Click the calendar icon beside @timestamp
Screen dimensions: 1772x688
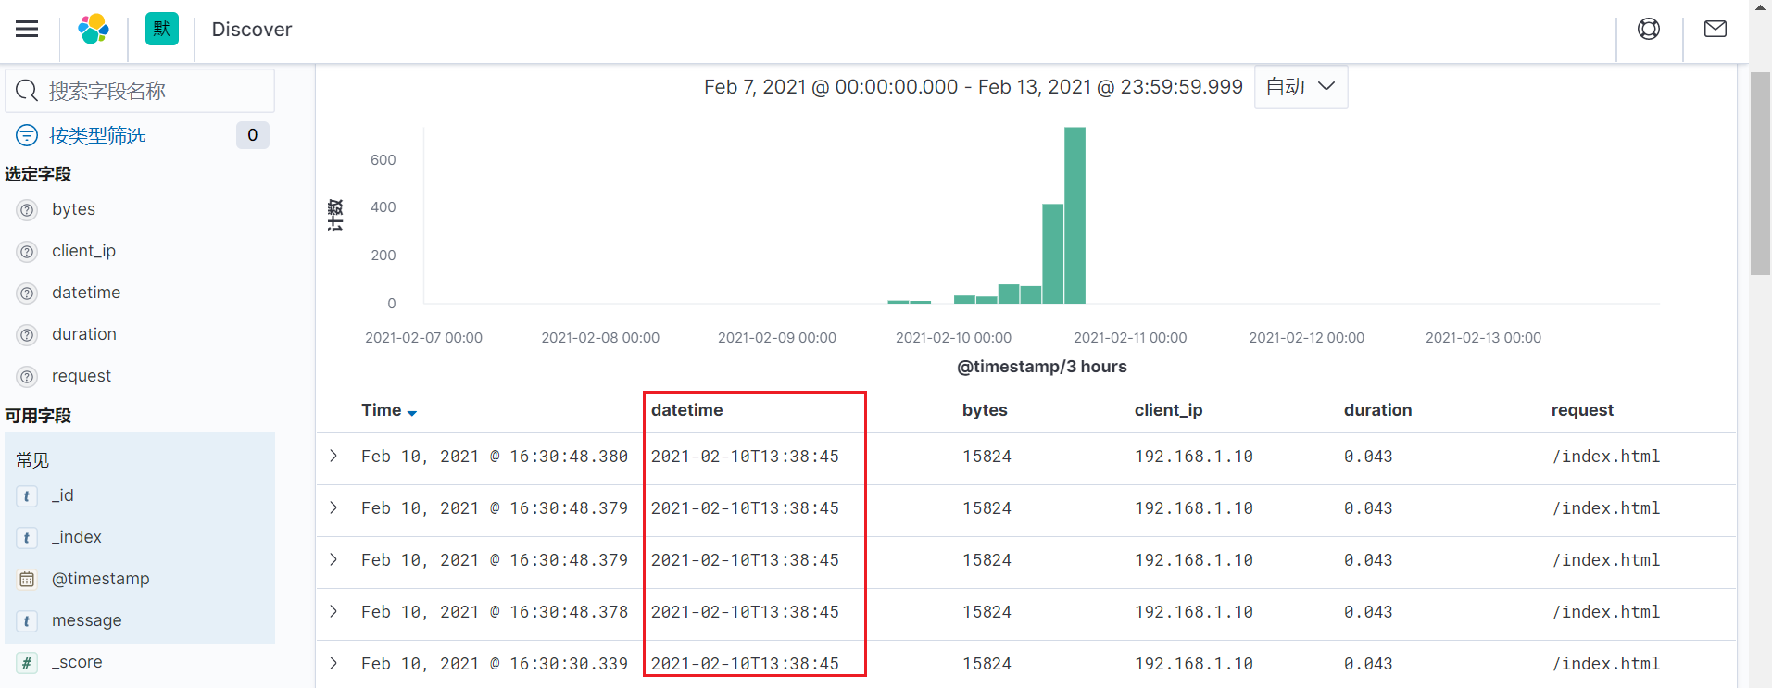click(x=28, y=580)
